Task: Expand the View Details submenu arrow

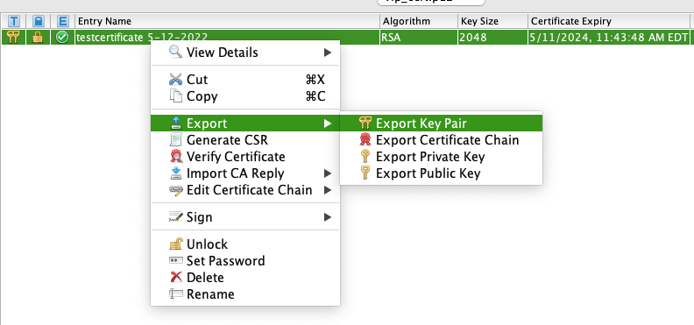Action: [x=328, y=53]
